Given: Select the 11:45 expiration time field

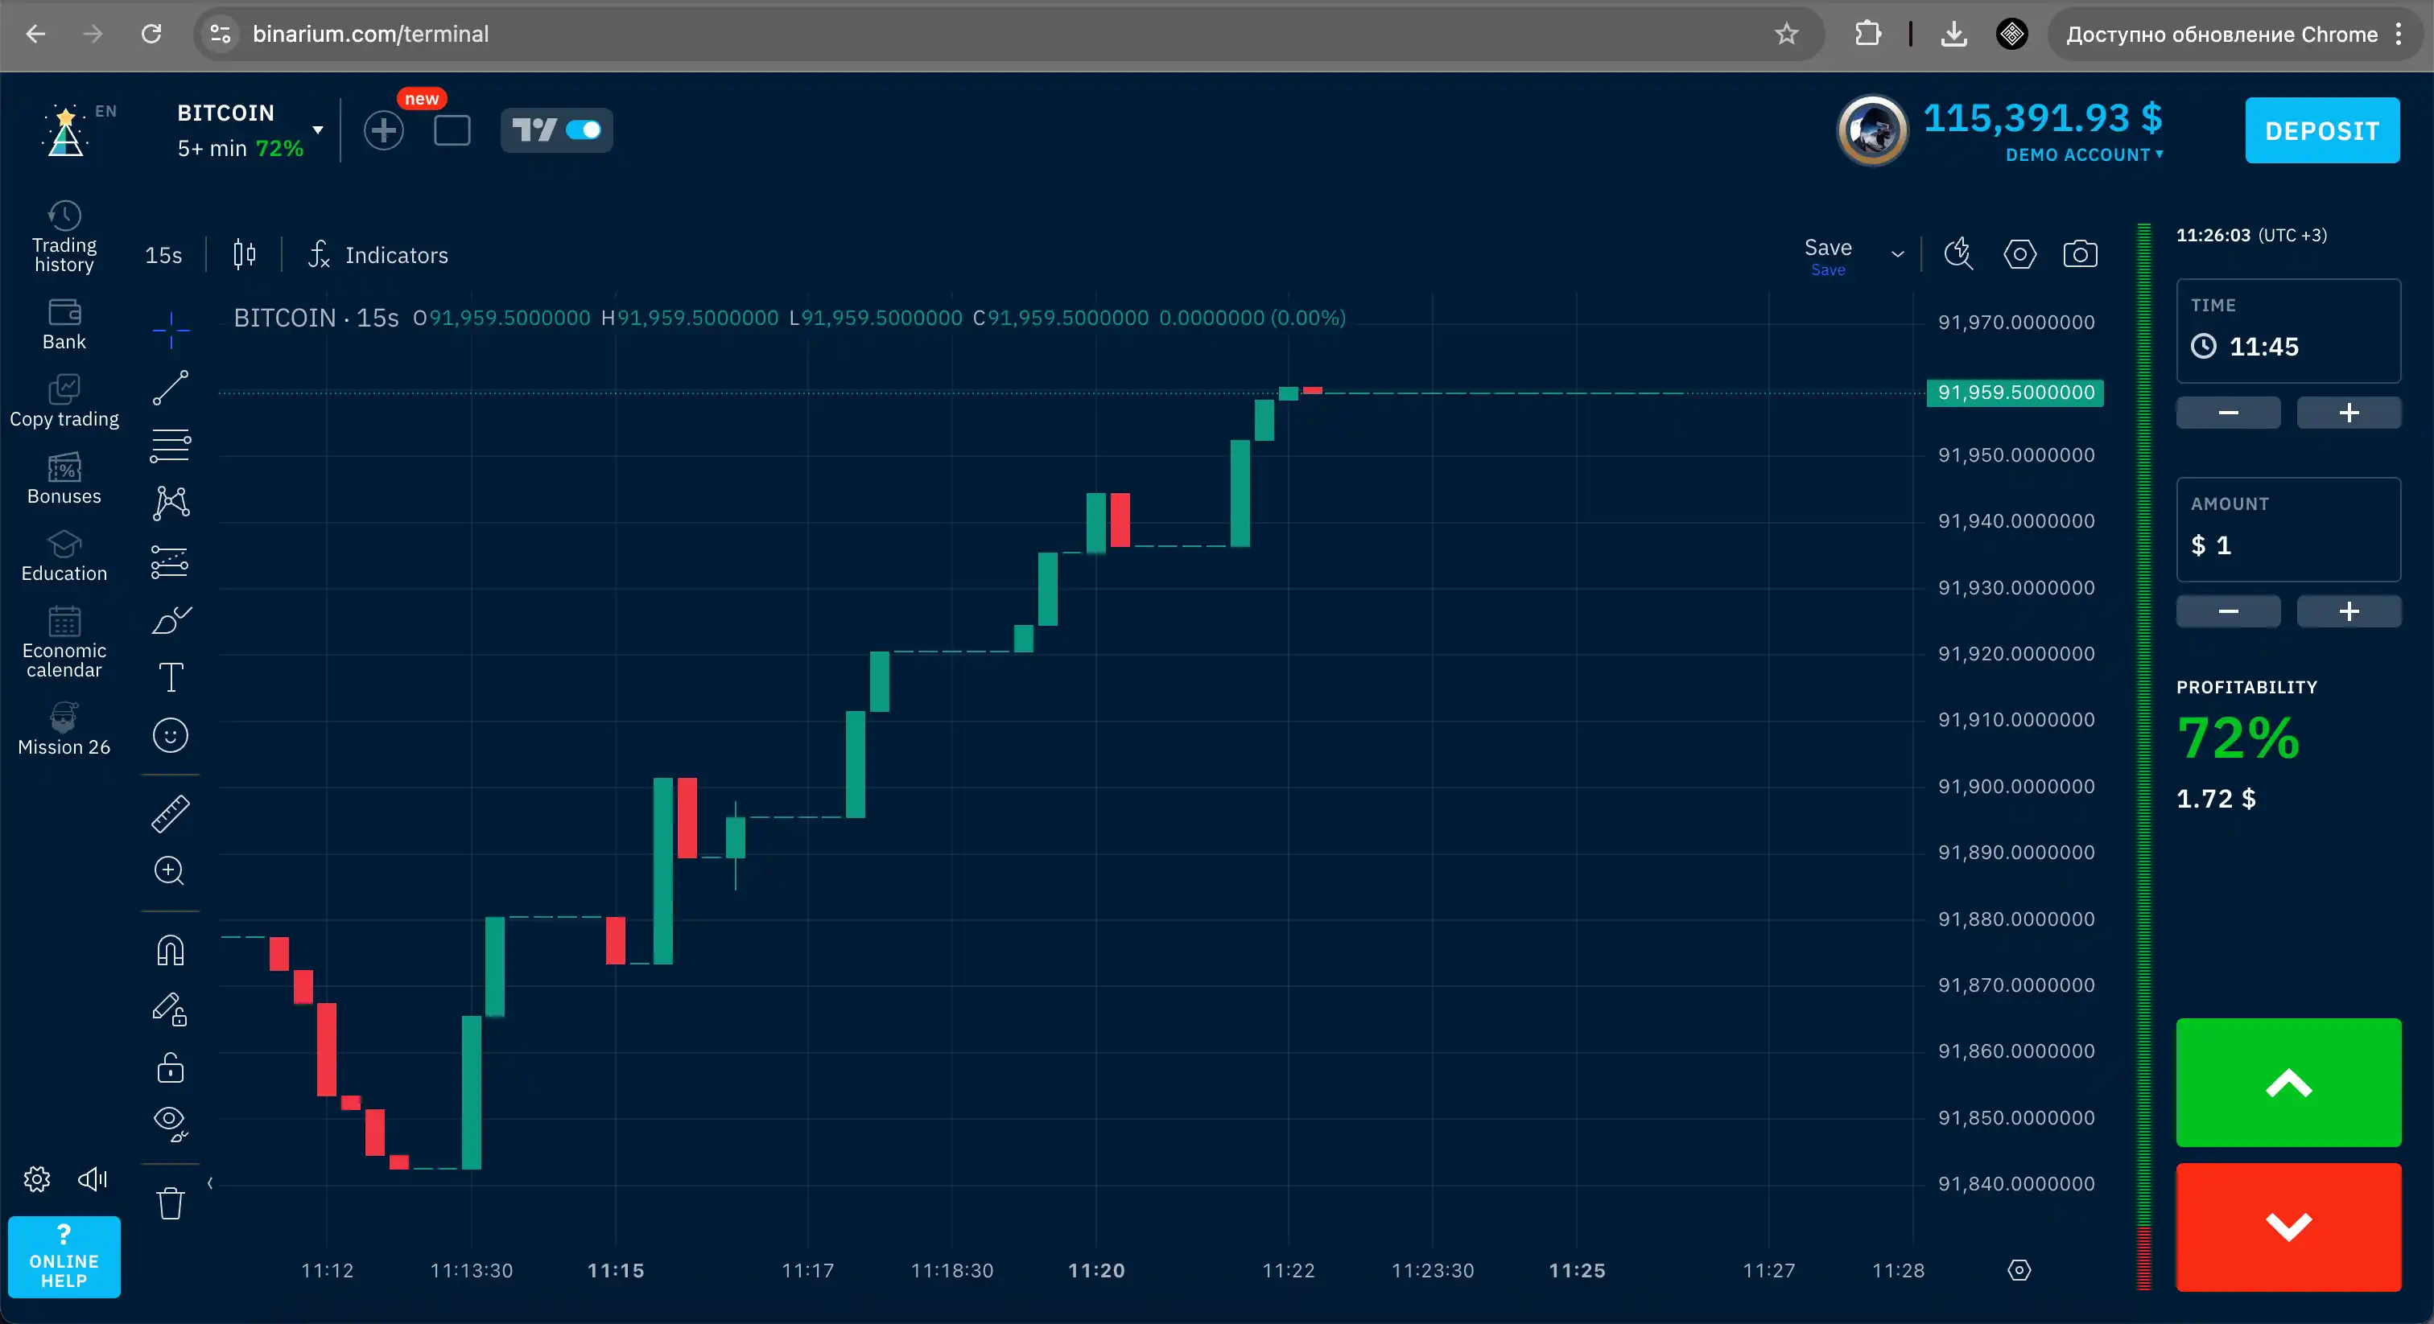Looking at the screenshot, I should 2288,331.
